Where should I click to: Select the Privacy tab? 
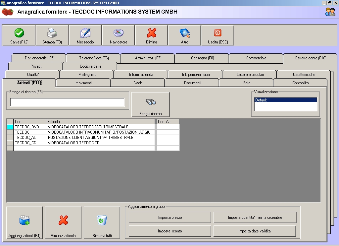(x=36, y=66)
